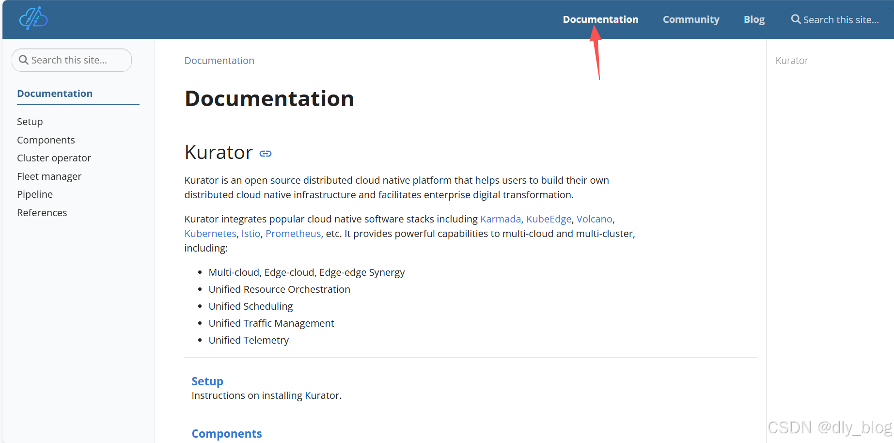Viewport: 894px width, 443px height.
Task: Click 'Multi-cloud, Edge-cloud, Edge-edge Synergy' text
Action: click(x=306, y=272)
